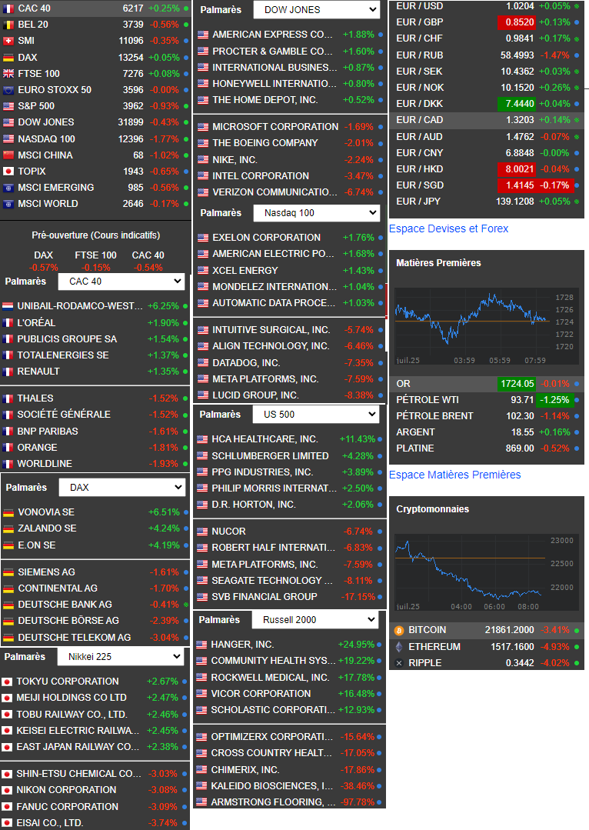Click the French flag beside CAC 40
Screen dimensions: 589x830
point(8,8)
